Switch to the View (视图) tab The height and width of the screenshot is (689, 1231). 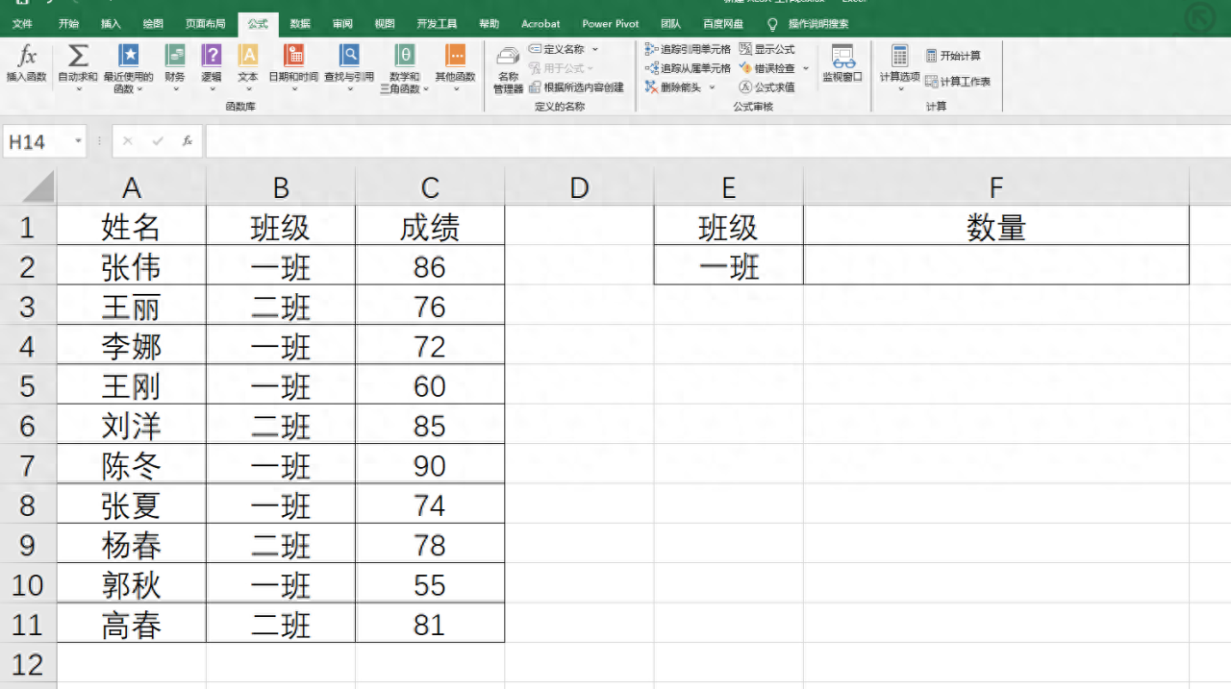[385, 24]
